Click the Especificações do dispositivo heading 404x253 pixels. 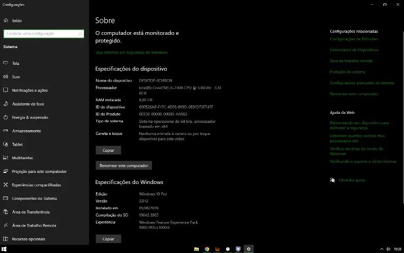pos(131,69)
